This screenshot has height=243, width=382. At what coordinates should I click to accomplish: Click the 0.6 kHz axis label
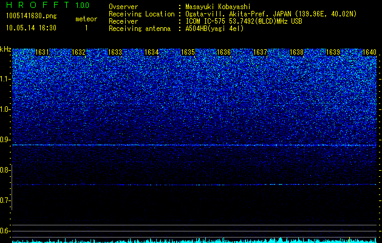(x=5, y=231)
